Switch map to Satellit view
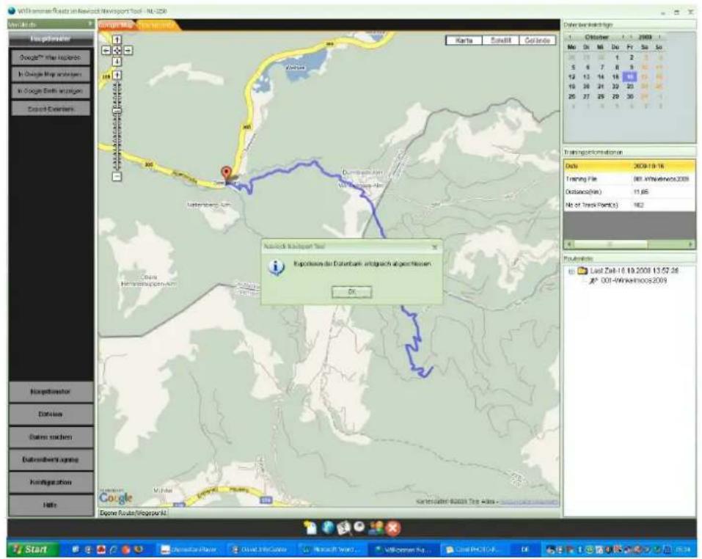 (500, 40)
